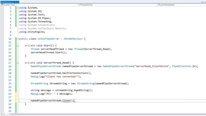Click line number 17 in gutter

[x=10, y=63]
